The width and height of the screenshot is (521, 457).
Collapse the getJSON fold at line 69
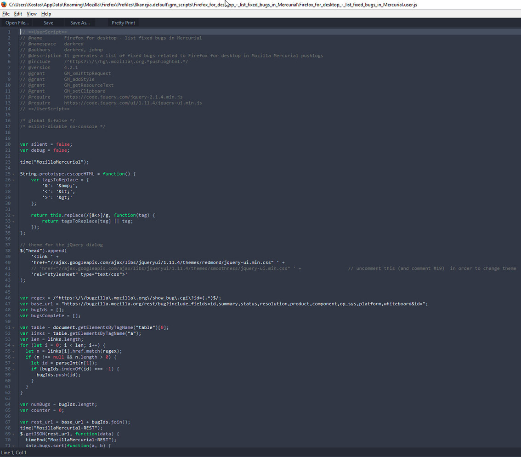click(x=13, y=434)
